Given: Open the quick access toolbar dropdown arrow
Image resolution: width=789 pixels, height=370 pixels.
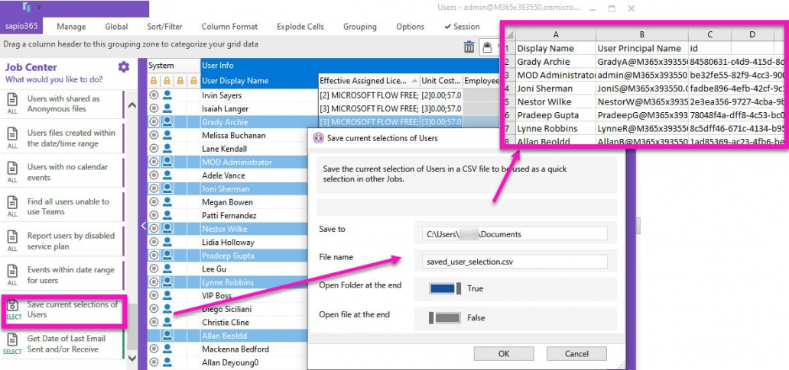Looking at the screenshot, I should [39, 7].
